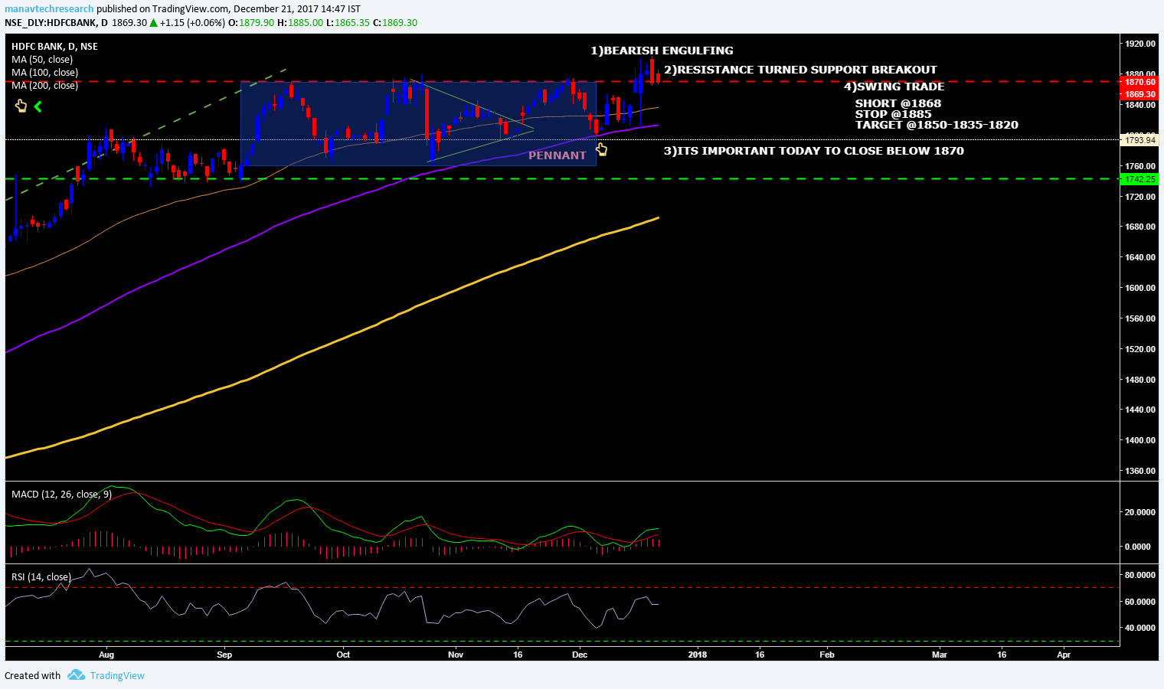Click the yellow hand pointer icon under MA labels
The width and height of the screenshot is (1164, 689).
(x=21, y=106)
